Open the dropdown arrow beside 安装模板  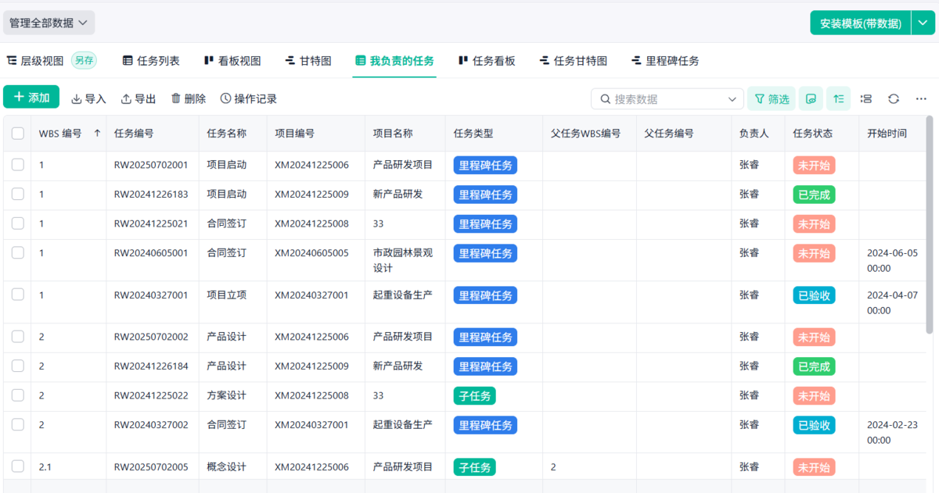click(x=923, y=23)
